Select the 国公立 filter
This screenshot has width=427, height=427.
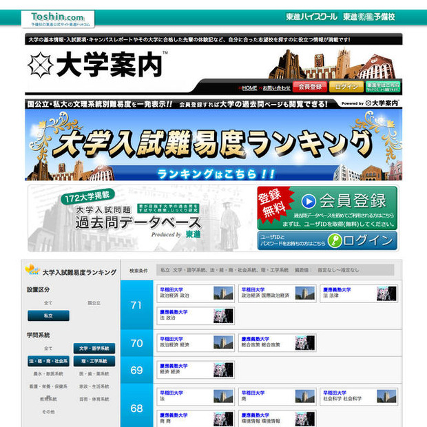(x=94, y=303)
